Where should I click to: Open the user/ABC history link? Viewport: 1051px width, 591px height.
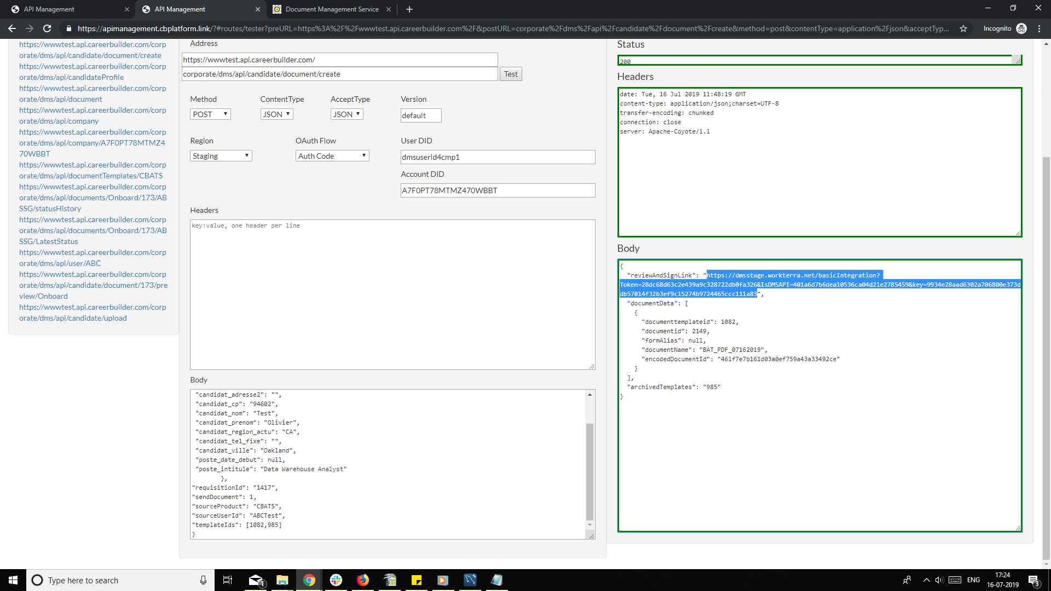[93, 258]
